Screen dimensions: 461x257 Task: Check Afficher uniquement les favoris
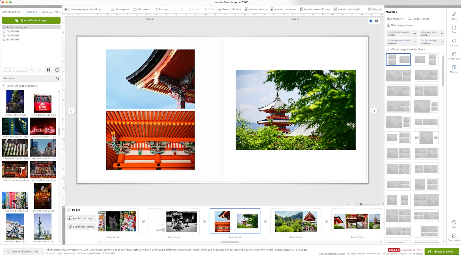pos(387,50)
